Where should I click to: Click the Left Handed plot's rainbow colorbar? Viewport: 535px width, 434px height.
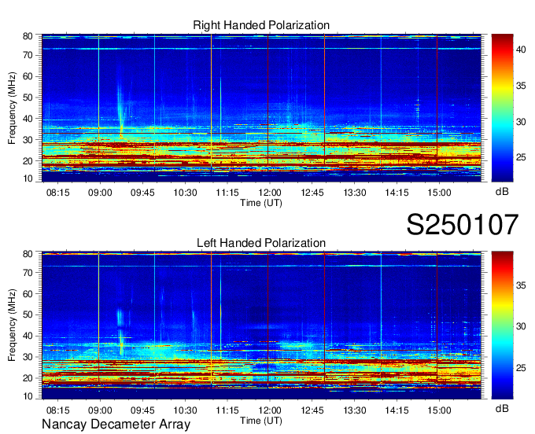(502, 325)
